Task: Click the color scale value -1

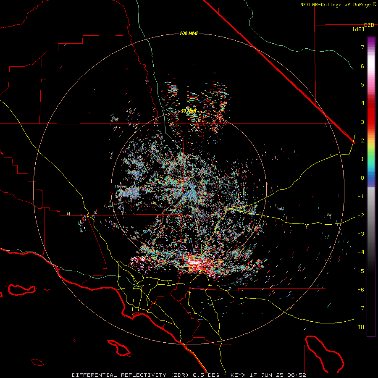Action: click(x=361, y=197)
